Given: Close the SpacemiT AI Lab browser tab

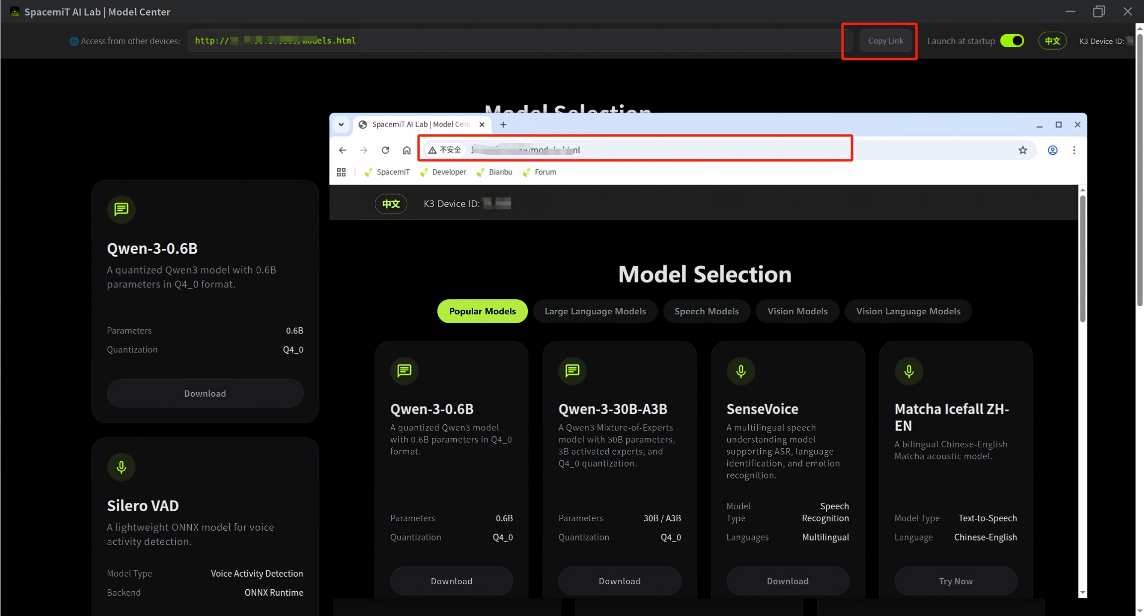Looking at the screenshot, I should coord(482,125).
